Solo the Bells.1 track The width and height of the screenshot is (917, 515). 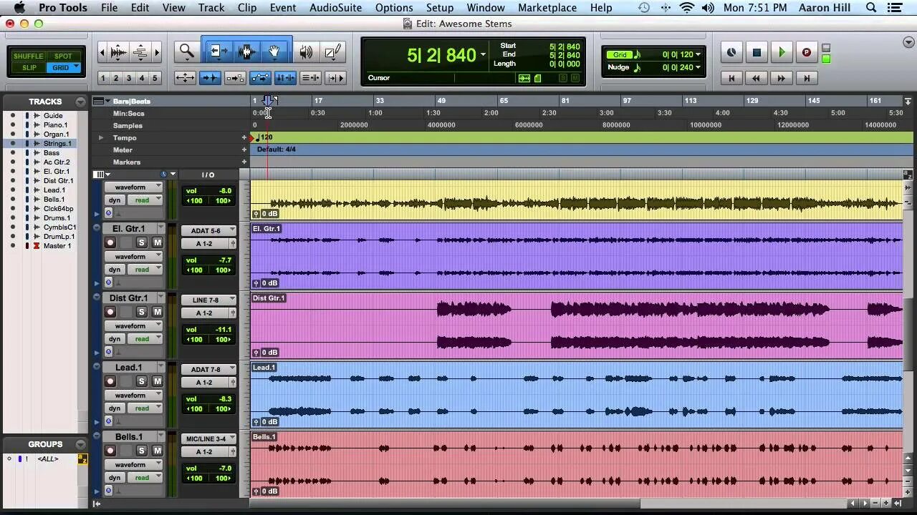[x=141, y=451]
